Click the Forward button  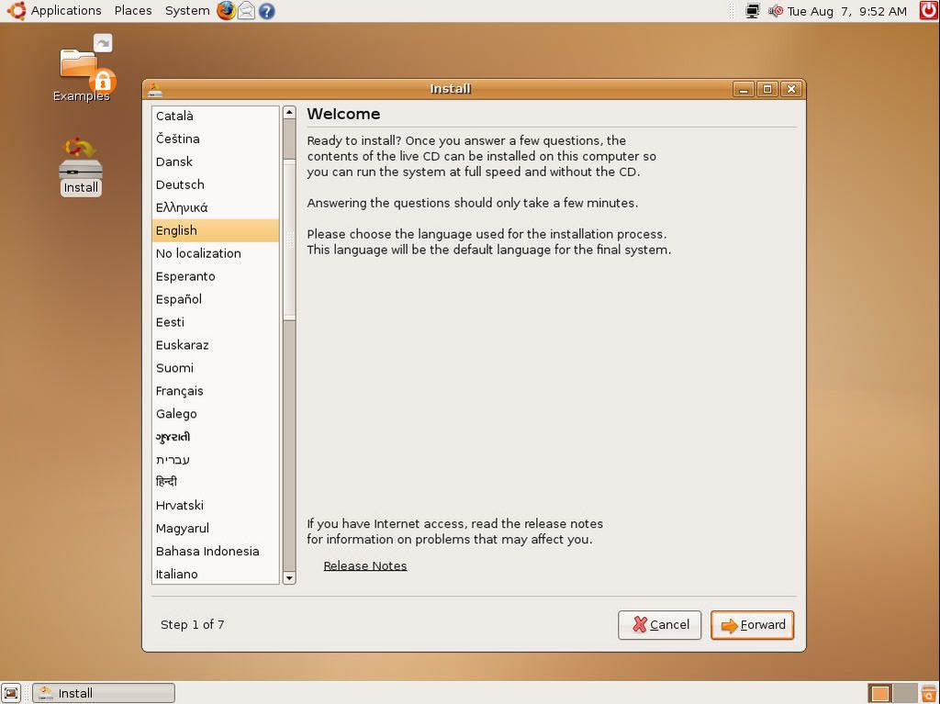pyautogui.click(x=753, y=625)
